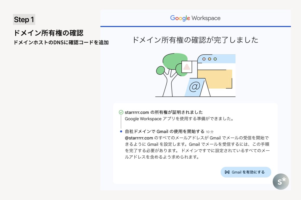Click the Step 1 label
Viewport: 301px width, 200px height.
24,20
